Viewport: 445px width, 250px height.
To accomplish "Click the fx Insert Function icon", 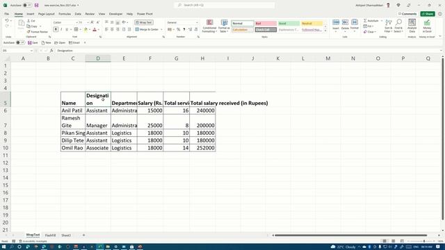I will [51, 51].
